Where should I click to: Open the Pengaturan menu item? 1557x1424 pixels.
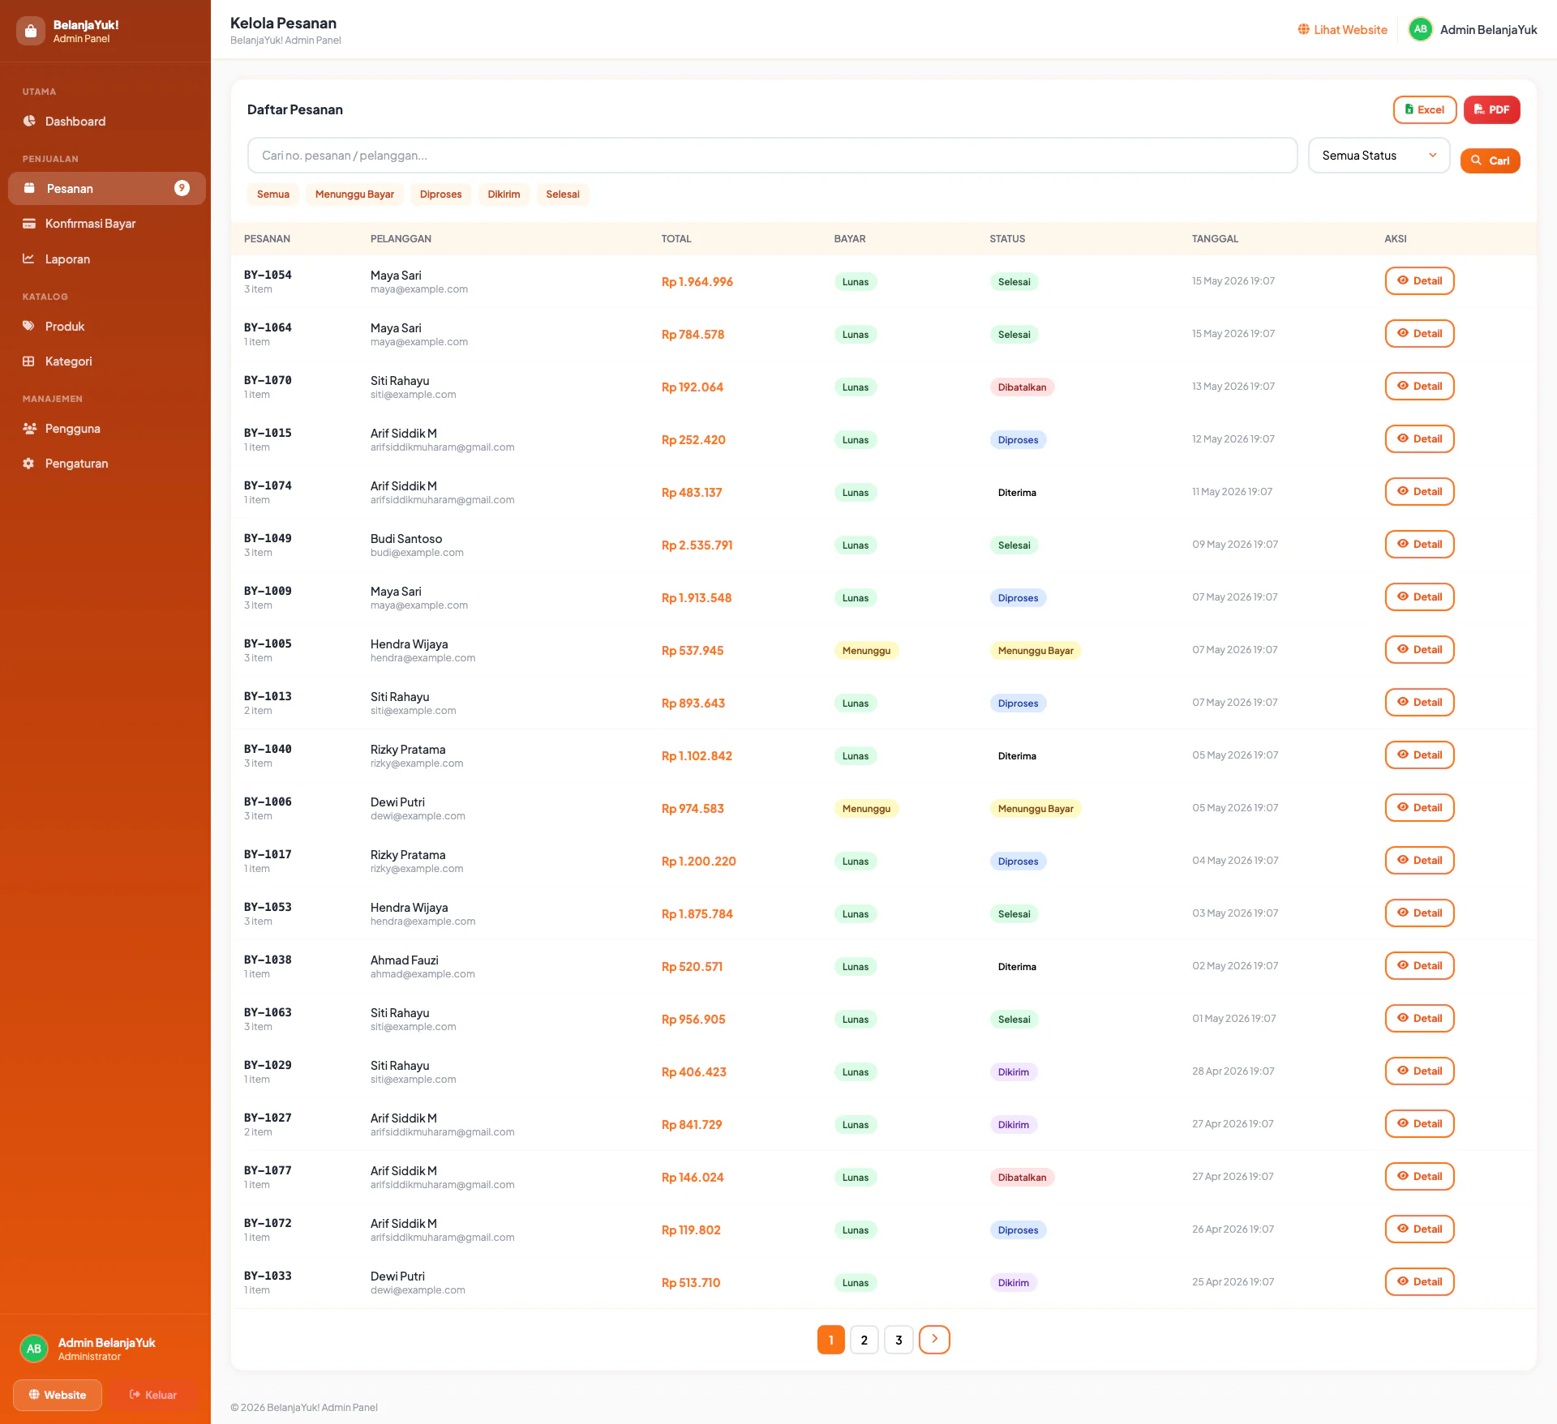pos(105,463)
